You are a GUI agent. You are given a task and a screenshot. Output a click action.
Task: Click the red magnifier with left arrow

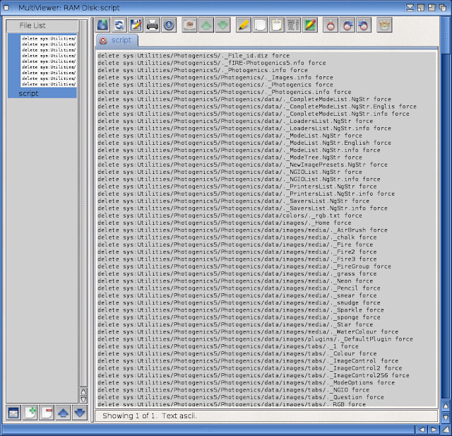(x=364, y=25)
